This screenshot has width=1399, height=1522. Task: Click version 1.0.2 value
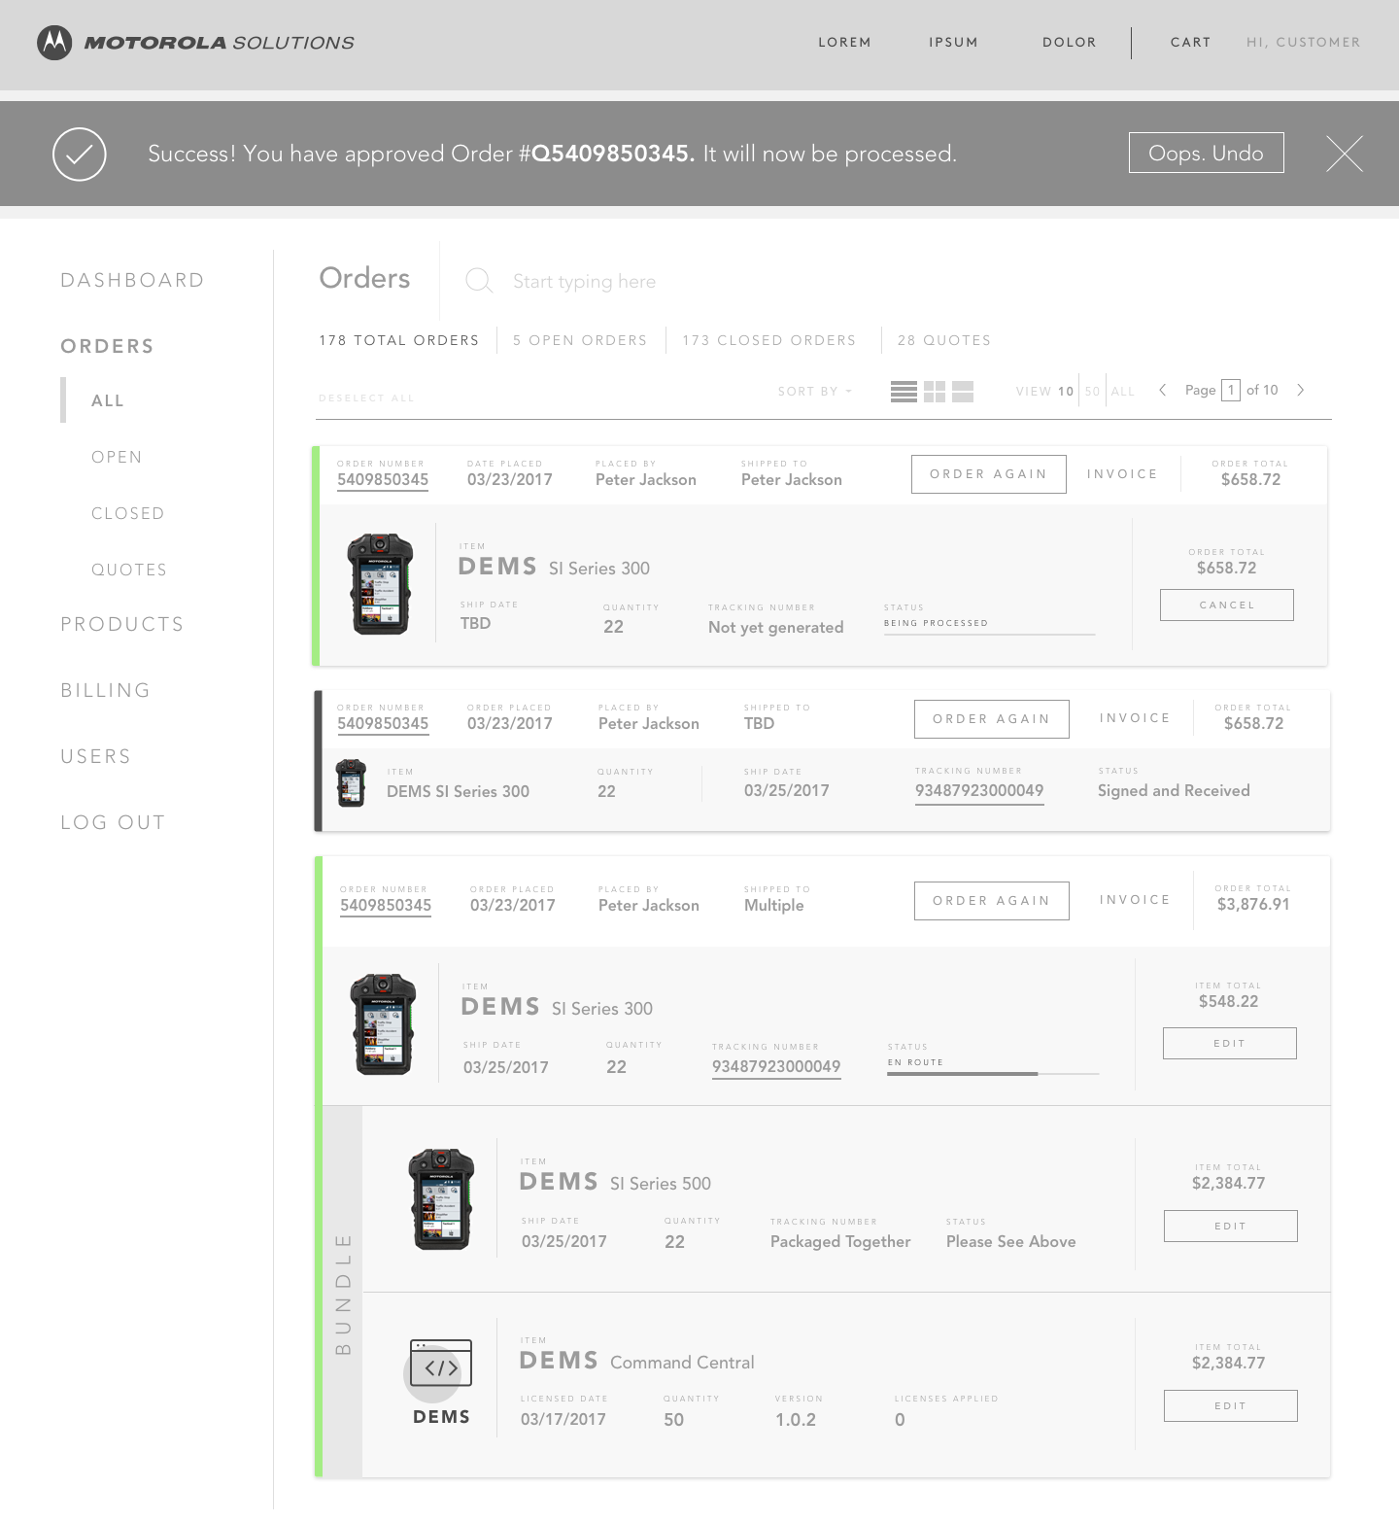click(x=796, y=1419)
